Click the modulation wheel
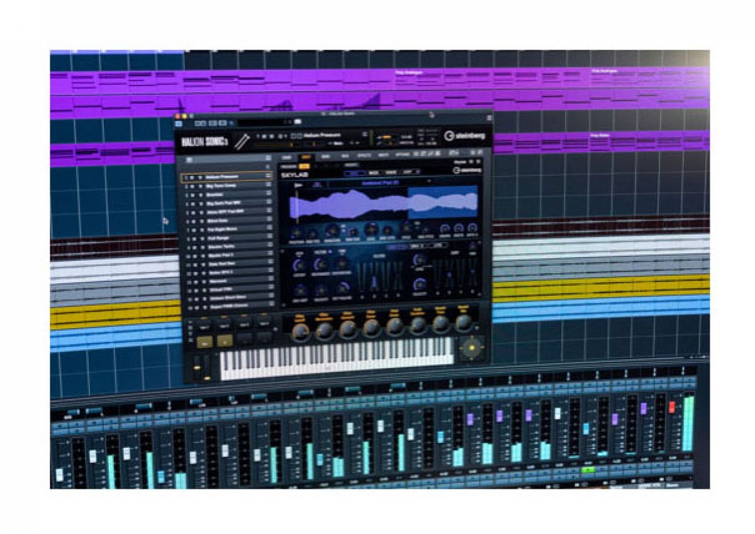 [208, 367]
